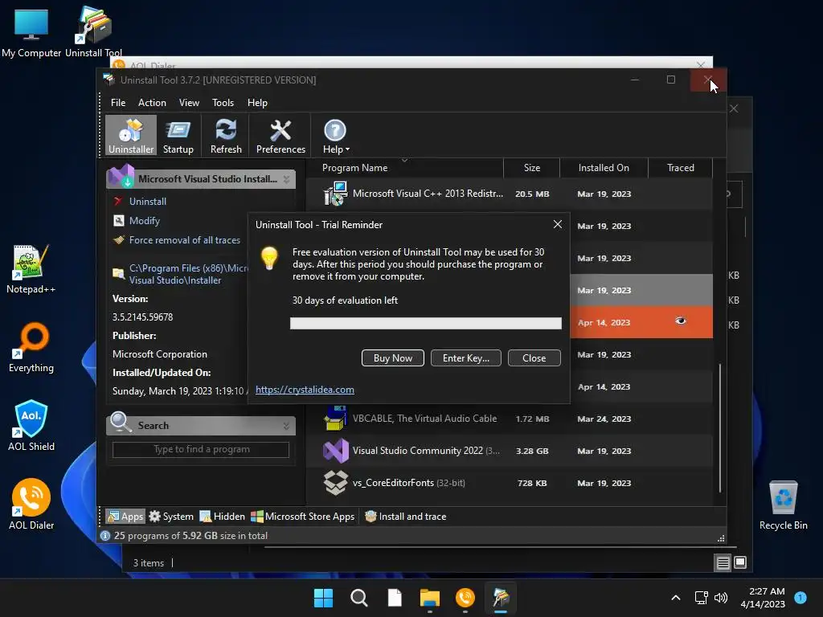The height and width of the screenshot is (617, 823).
Task: Switch to the System tab
Action: point(172,517)
